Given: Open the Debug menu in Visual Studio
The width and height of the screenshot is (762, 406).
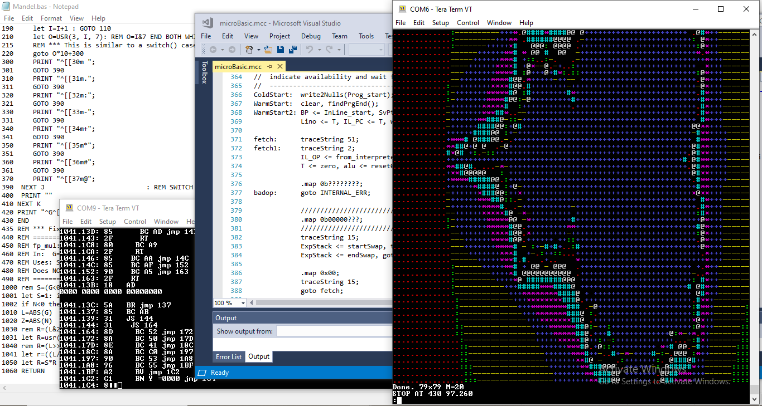Looking at the screenshot, I should (311, 36).
